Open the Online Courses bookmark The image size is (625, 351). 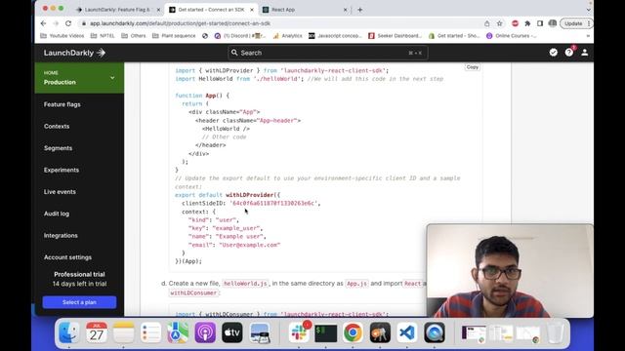coord(511,36)
